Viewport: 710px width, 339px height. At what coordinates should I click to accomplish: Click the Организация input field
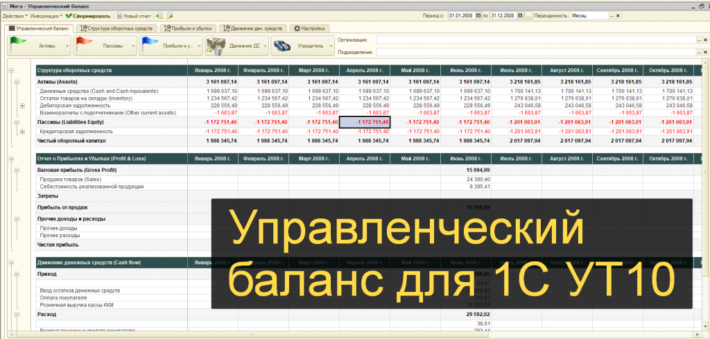click(537, 40)
